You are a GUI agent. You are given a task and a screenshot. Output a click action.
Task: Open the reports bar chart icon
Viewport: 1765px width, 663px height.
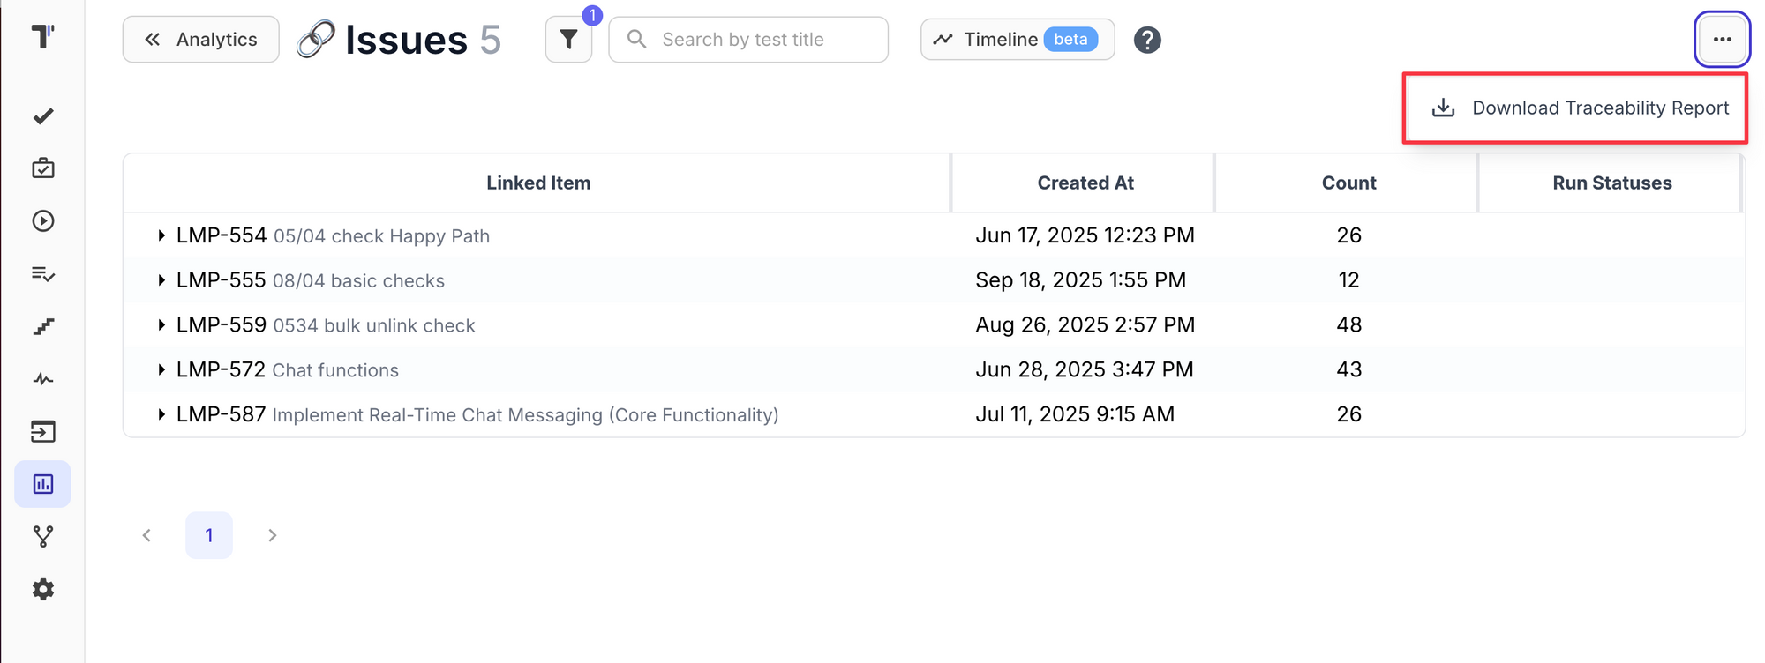tap(41, 483)
